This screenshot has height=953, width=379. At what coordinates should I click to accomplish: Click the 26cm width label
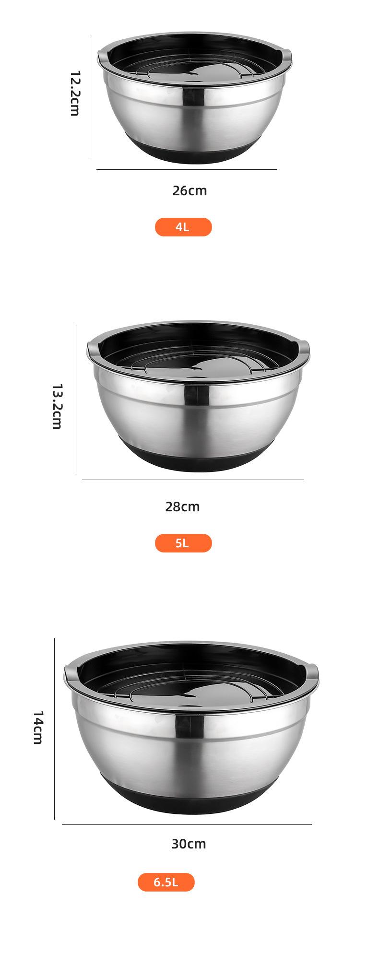click(190, 190)
